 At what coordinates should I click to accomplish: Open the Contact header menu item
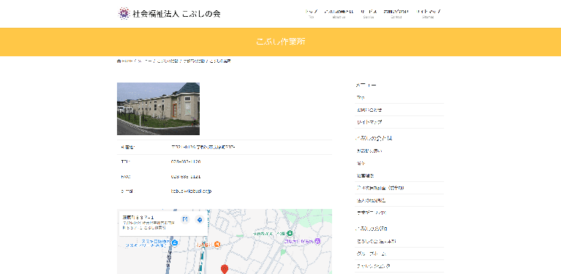[x=396, y=14]
